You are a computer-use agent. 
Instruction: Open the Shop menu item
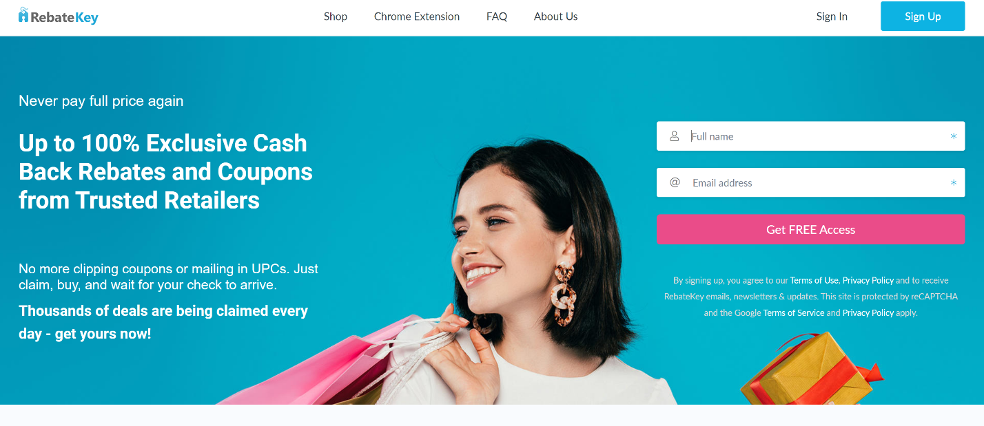336,17
